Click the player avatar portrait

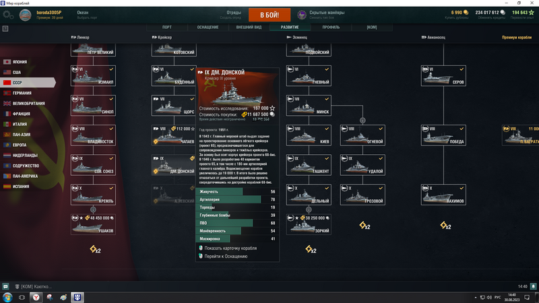[25, 15]
